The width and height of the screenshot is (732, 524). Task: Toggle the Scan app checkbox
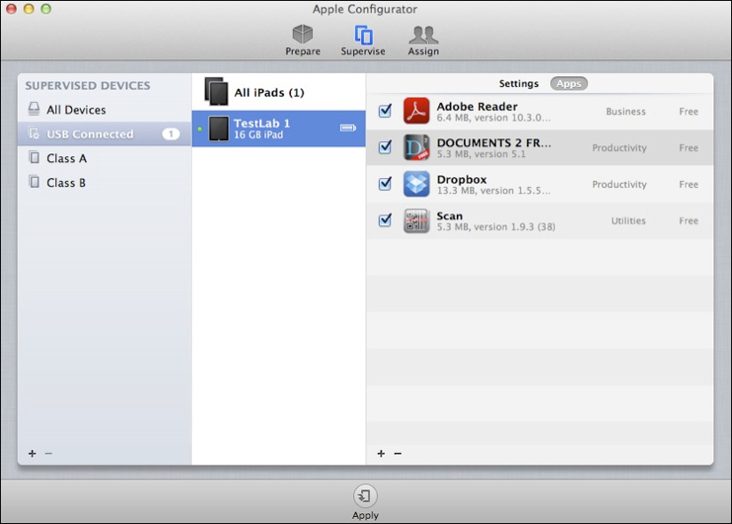click(x=385, y=220)
